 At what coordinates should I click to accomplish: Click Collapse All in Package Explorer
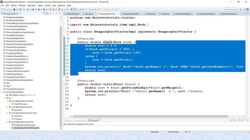(43, 14)
